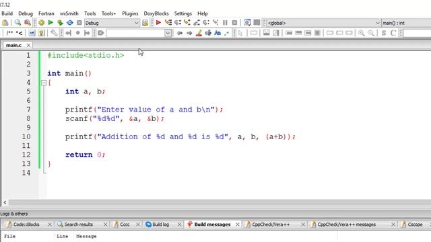
Task: Click the horizontal scrollbar left arrow
Action: click(x=5, y=202)
